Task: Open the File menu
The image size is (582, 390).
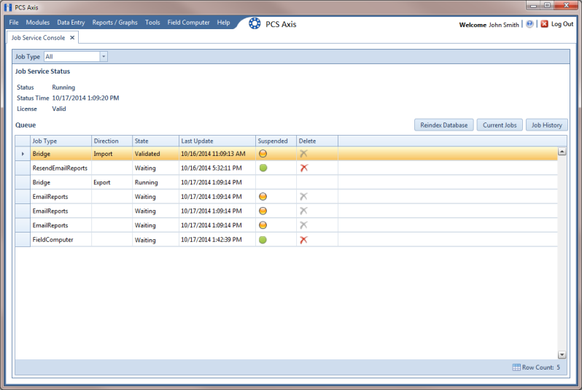Action: click(x=14, y=23)
